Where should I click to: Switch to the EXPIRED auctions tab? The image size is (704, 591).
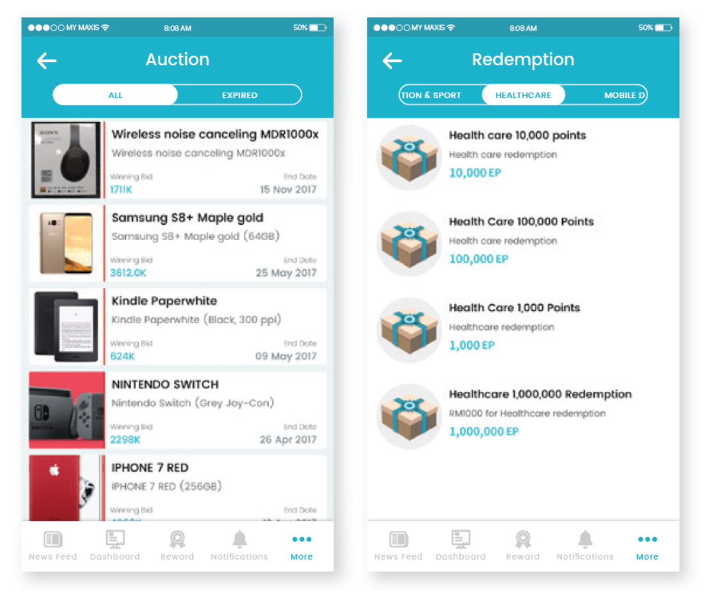tap(240, 95)
